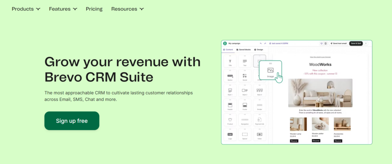
Task: Click the living room hero image
Action: (x=320, y=93)
